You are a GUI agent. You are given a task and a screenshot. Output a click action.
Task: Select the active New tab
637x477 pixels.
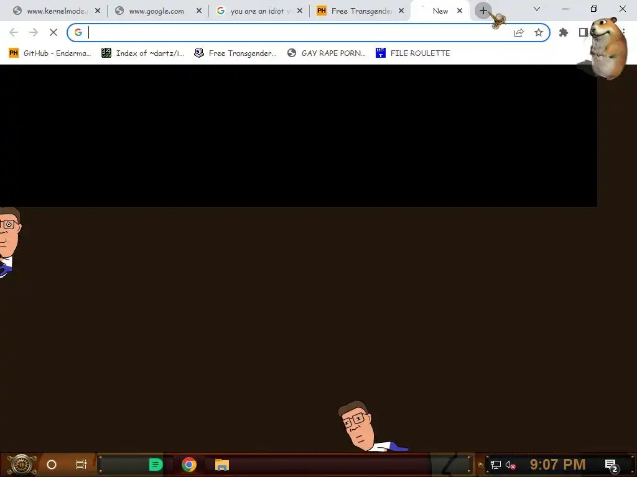tap(440, 11)
